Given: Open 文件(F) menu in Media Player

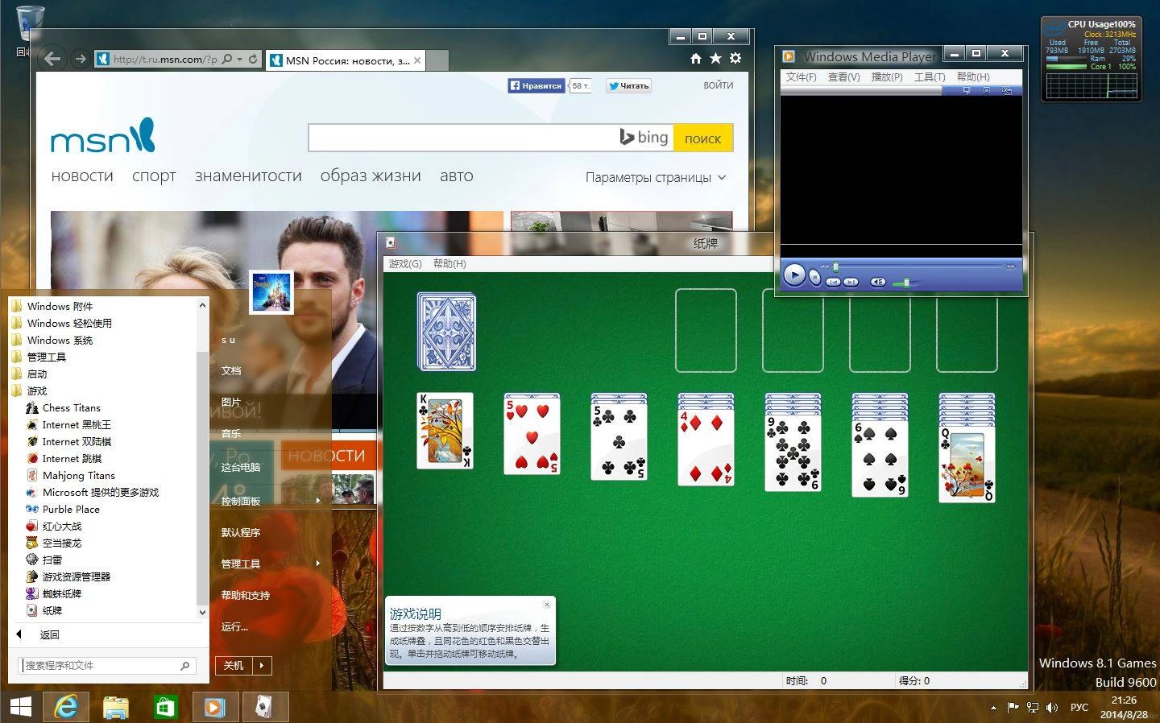Looking at the screenshot, I should (x=801, y=77).
